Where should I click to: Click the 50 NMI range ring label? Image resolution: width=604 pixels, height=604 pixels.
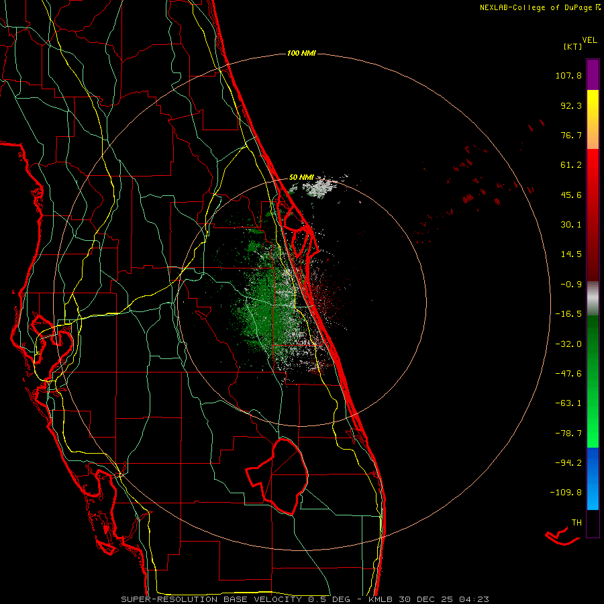(301, 177)
